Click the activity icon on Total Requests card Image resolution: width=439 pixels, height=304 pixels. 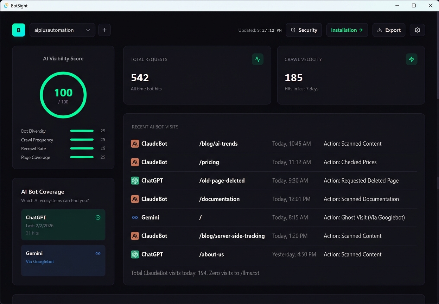click(x=257, y=59)
